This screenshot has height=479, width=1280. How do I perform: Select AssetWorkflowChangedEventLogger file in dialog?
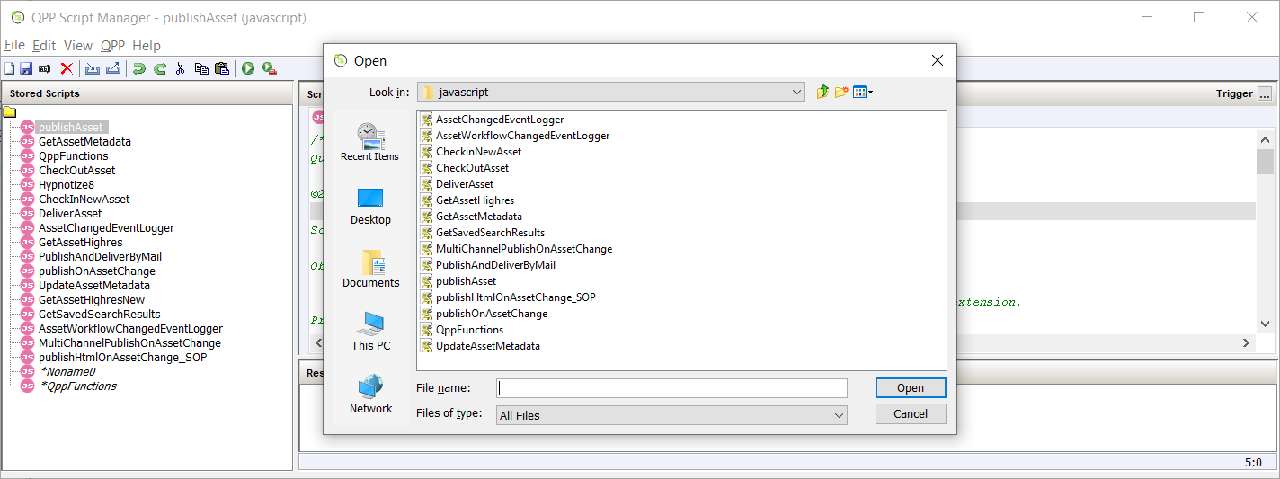pyautogui.click(x=522, y=136)
